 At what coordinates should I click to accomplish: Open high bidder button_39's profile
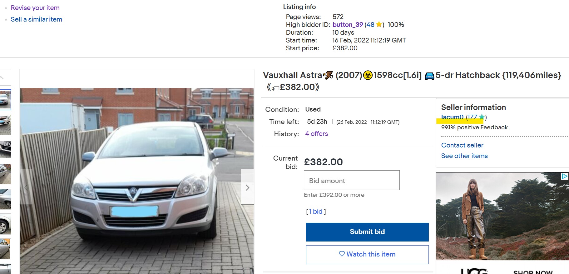[348, 25]
